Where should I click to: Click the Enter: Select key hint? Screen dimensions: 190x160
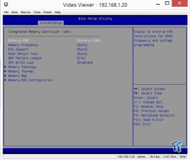point(146,98)
